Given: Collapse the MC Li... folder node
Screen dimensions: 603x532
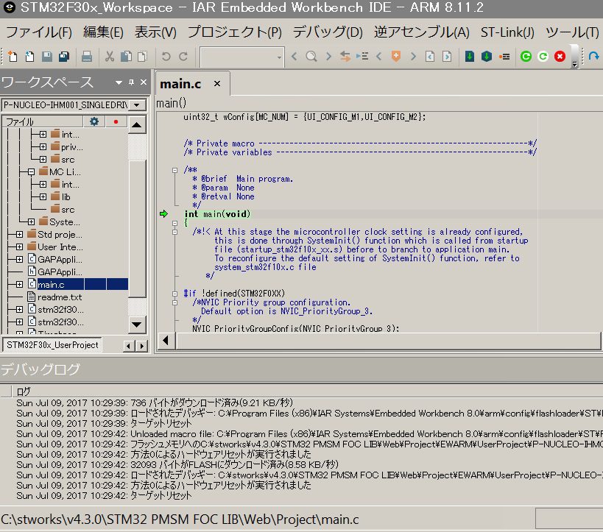Looking at the screenshot, I should coord(31,172).
